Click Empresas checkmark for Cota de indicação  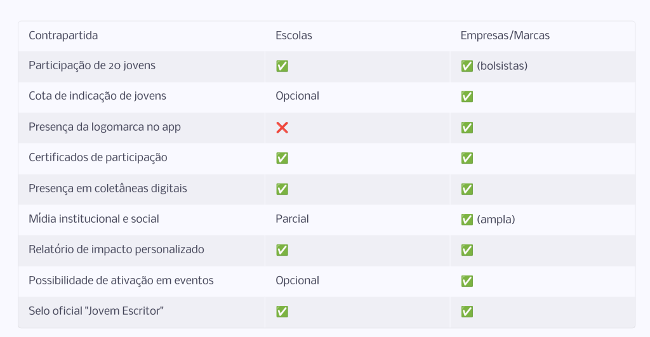pos(467,96)
